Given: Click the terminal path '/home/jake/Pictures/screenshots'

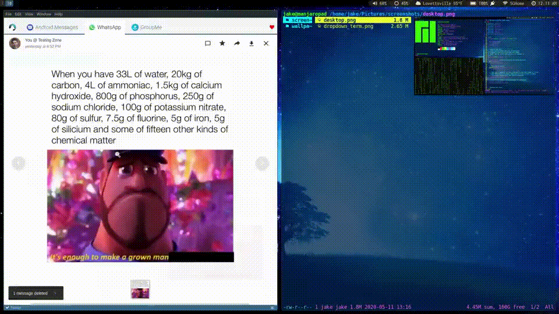Looking at the screenshot, I should [x=374, y=14].
